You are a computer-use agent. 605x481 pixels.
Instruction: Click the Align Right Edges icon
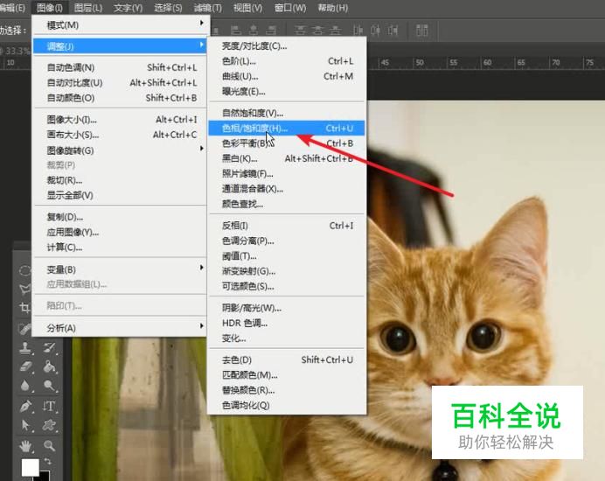pos(271,30)
